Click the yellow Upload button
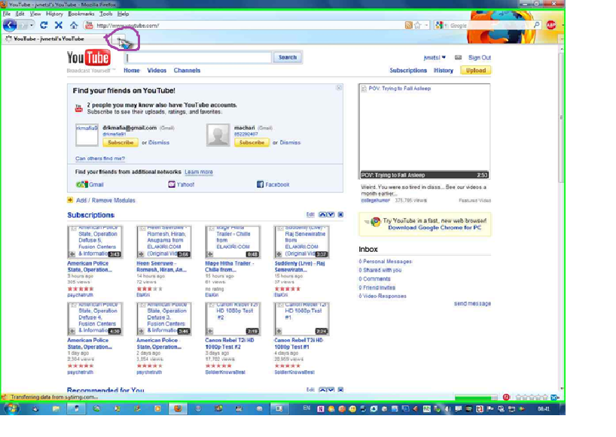Image resolution: width=616 pixels, height=437 pixels. 475,71
